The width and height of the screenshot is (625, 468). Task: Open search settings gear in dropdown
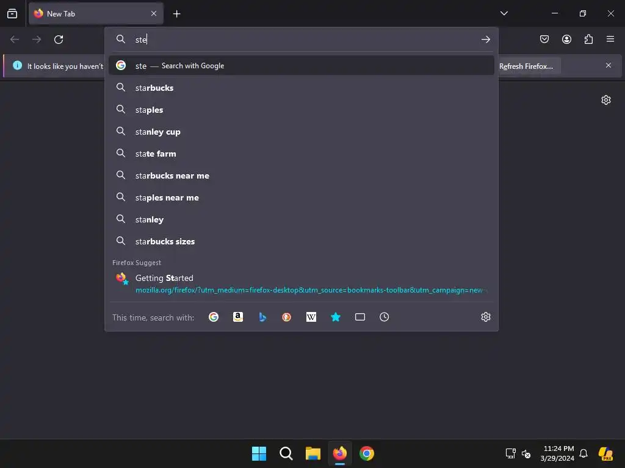(x=485, y=317)
